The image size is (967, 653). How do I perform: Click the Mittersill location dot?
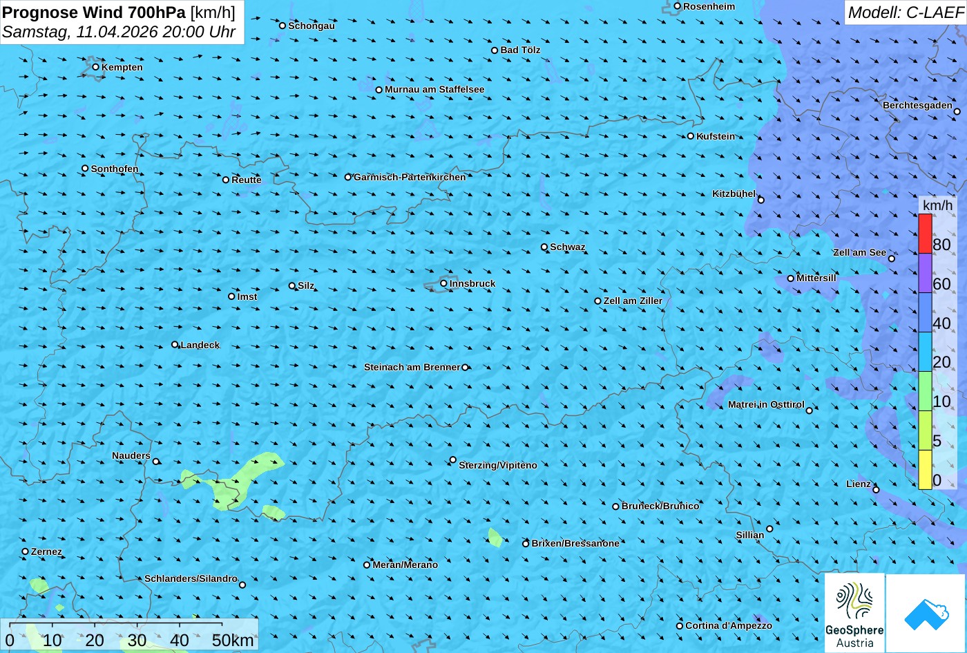[790, 278]
